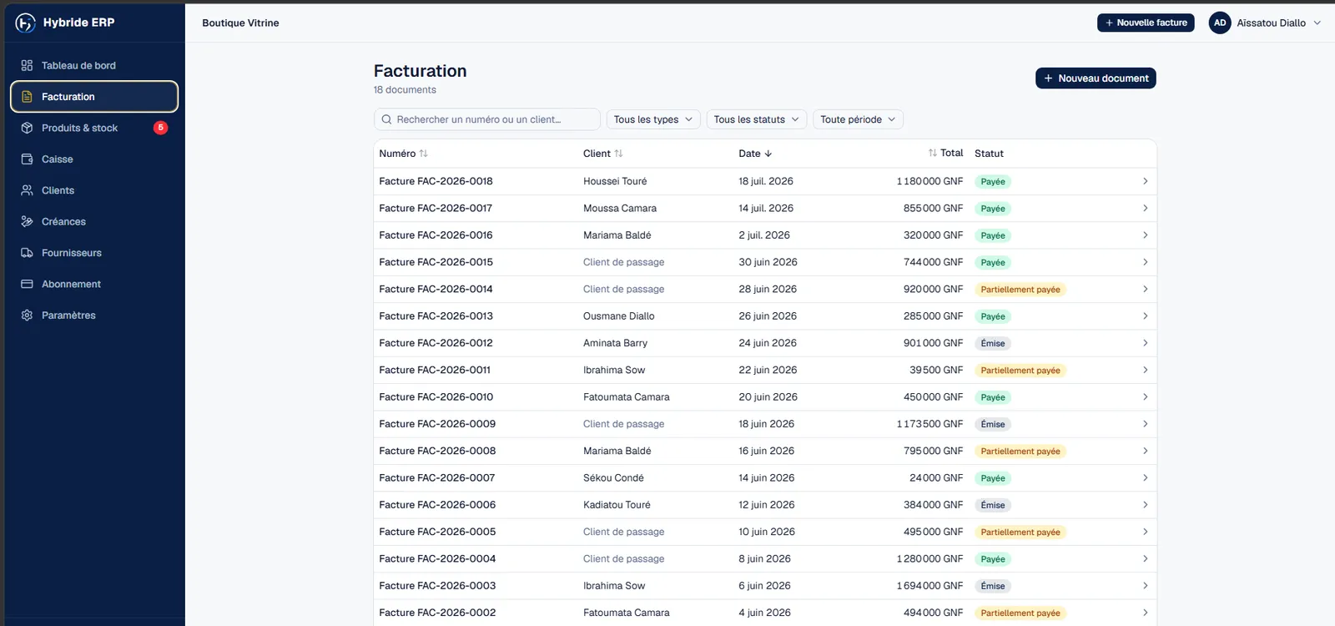Image resolution: width=1335 pixels, height=626 pixels.
Task: Click the date 18 juil. 2026
Action: 766,181
